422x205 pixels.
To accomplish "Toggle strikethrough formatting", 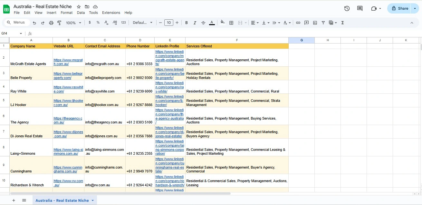I will click(x=203, y=23).
